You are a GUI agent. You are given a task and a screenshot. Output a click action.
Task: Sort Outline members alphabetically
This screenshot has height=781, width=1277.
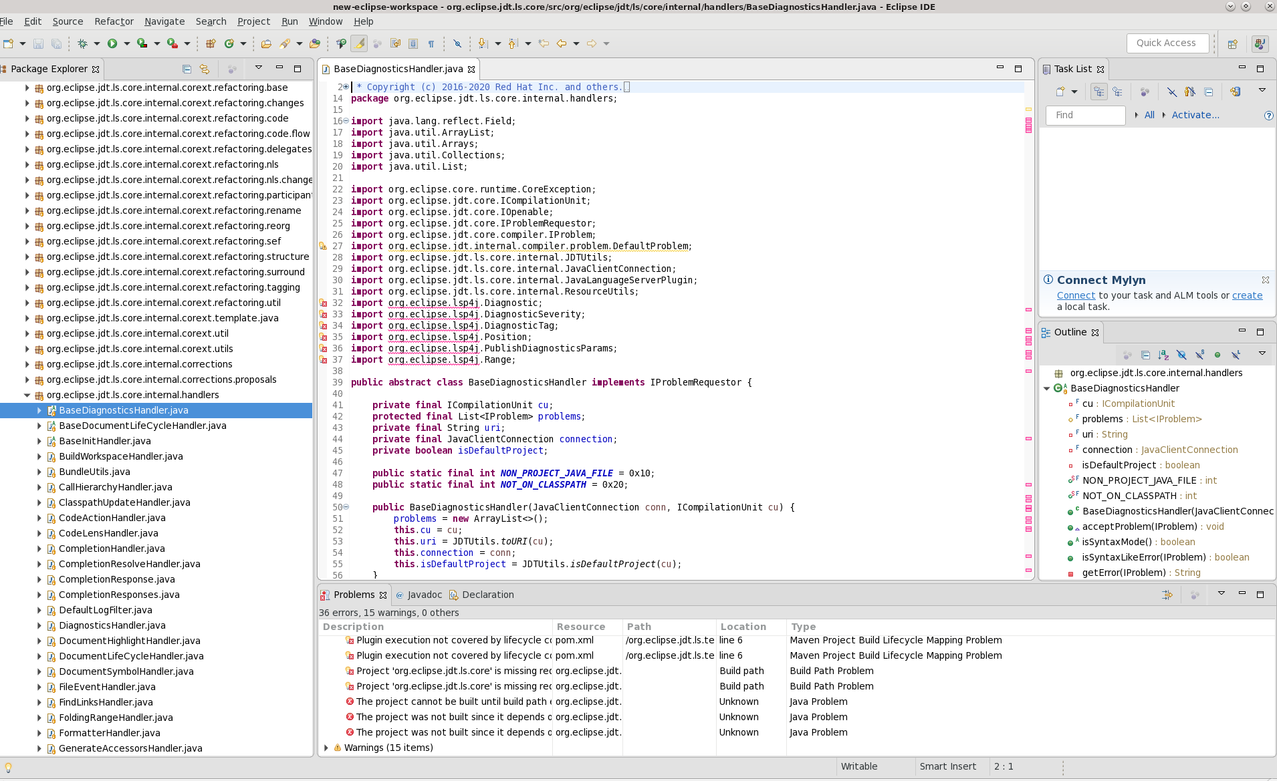(x=1163, y=354)
